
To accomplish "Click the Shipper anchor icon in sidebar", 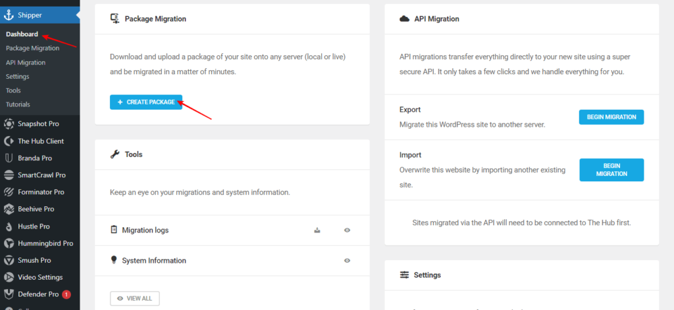I will pos(9,15).
